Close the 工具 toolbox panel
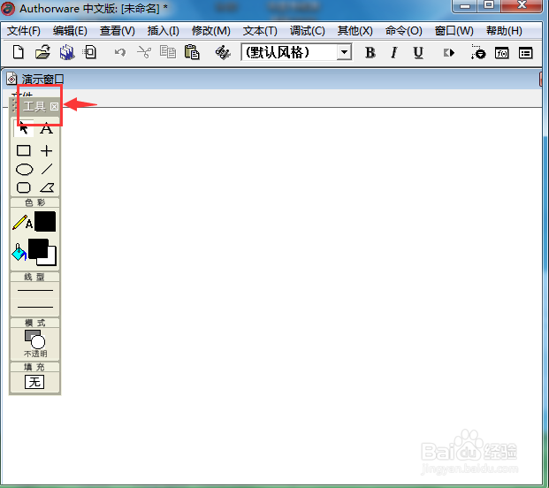The image size is (549, 488). [x=54, y=106]
